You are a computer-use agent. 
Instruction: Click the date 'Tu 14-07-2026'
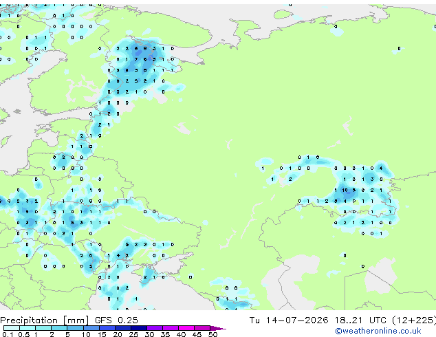click(x=289, y=320)
